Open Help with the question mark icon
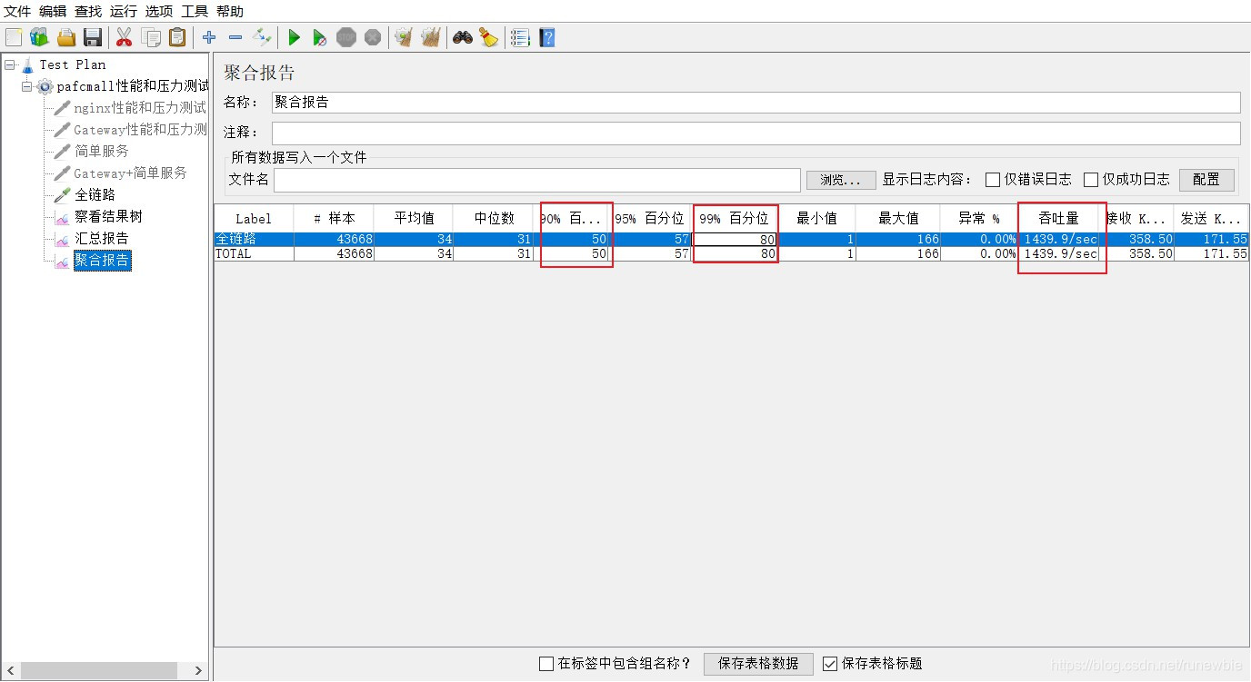1251x682 pixels. pyautogui.click(x=546, y=37)
